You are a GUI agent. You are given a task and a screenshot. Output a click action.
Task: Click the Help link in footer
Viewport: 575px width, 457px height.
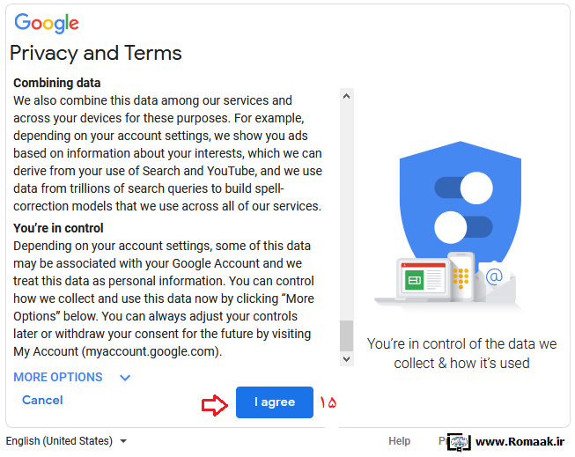(399, 441)
